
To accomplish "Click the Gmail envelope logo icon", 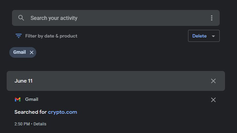I will 18,99.
